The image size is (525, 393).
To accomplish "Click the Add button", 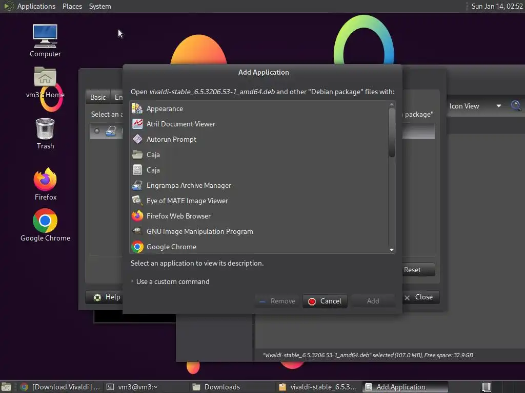I will (x=373, y=301).
